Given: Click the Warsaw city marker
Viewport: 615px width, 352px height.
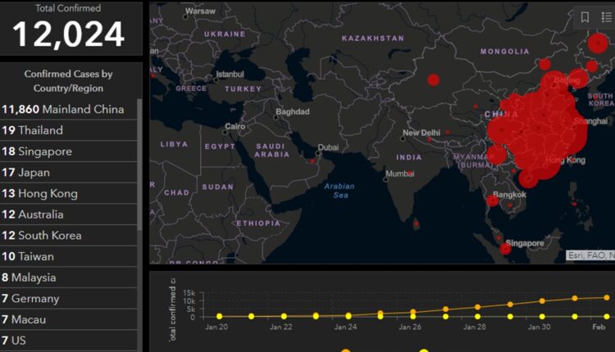Looking at the screenshot, I should pos(185,17).
